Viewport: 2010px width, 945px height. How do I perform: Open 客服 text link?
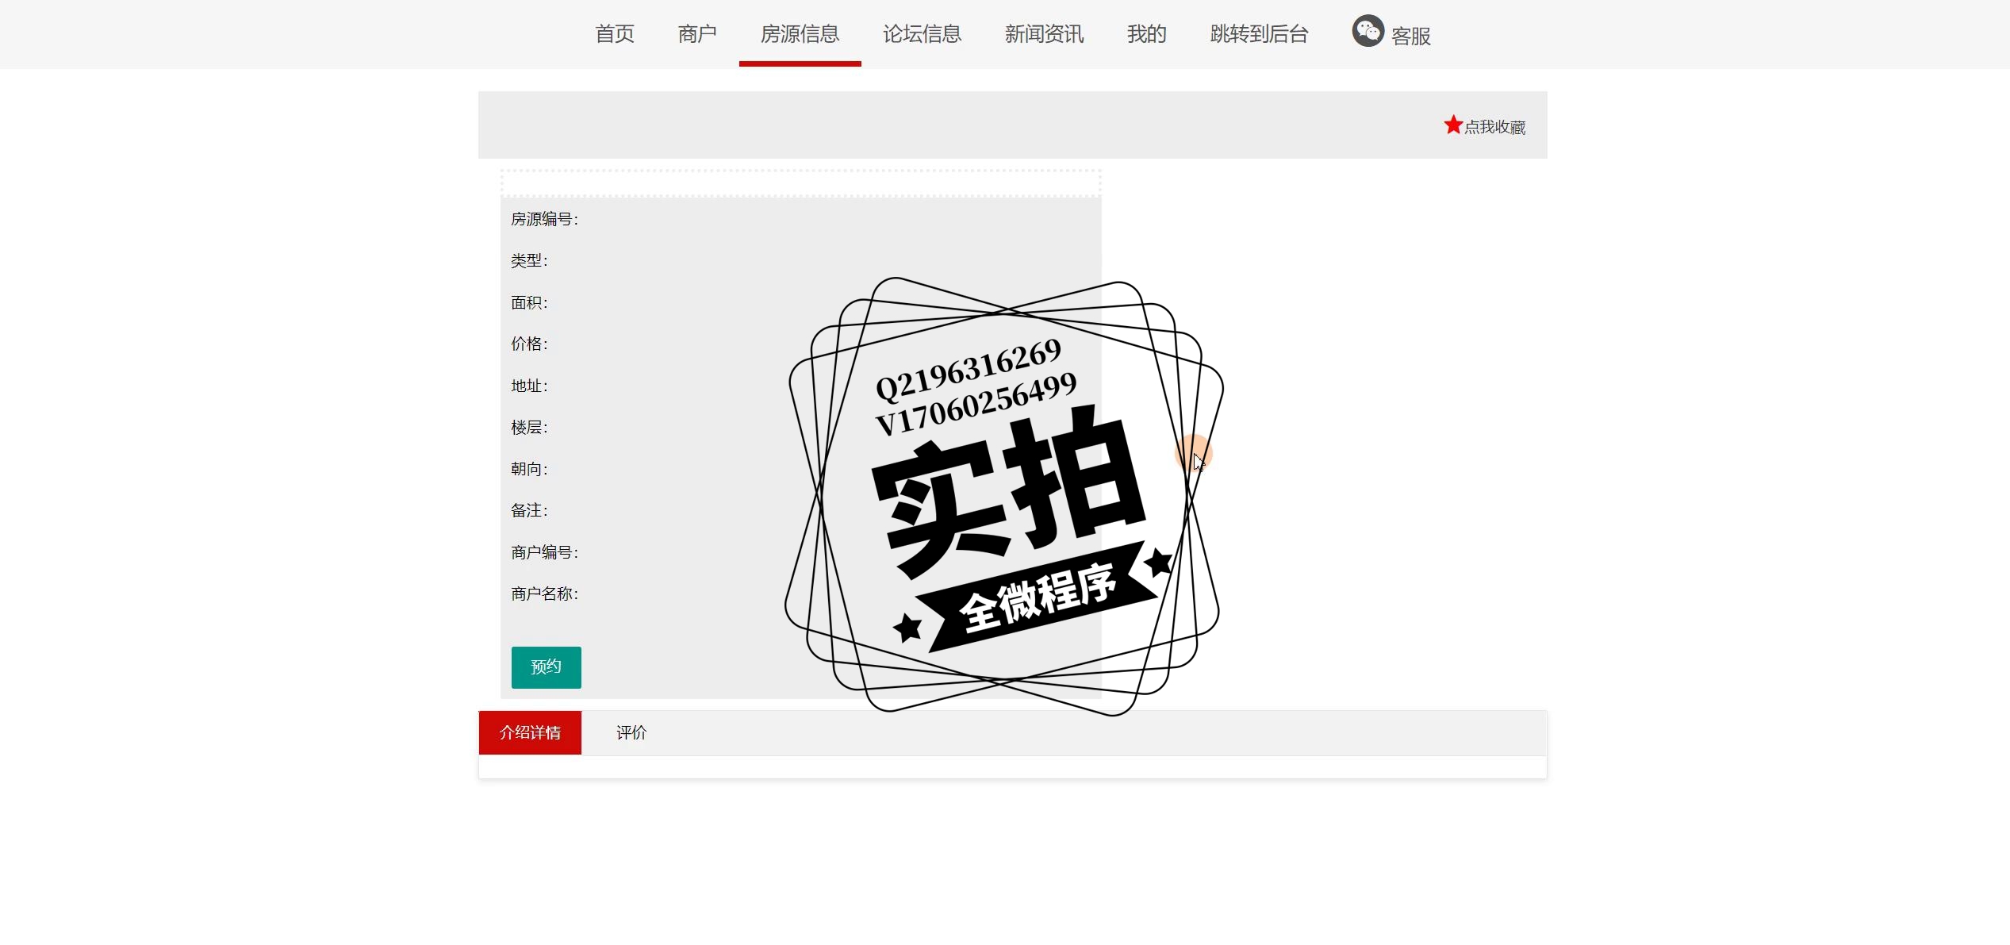coord(1411,36)
